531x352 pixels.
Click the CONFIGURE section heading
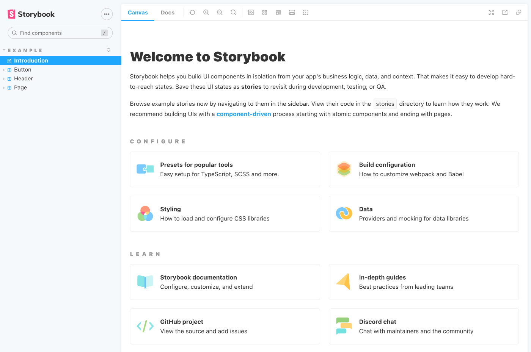click(158, 141)
